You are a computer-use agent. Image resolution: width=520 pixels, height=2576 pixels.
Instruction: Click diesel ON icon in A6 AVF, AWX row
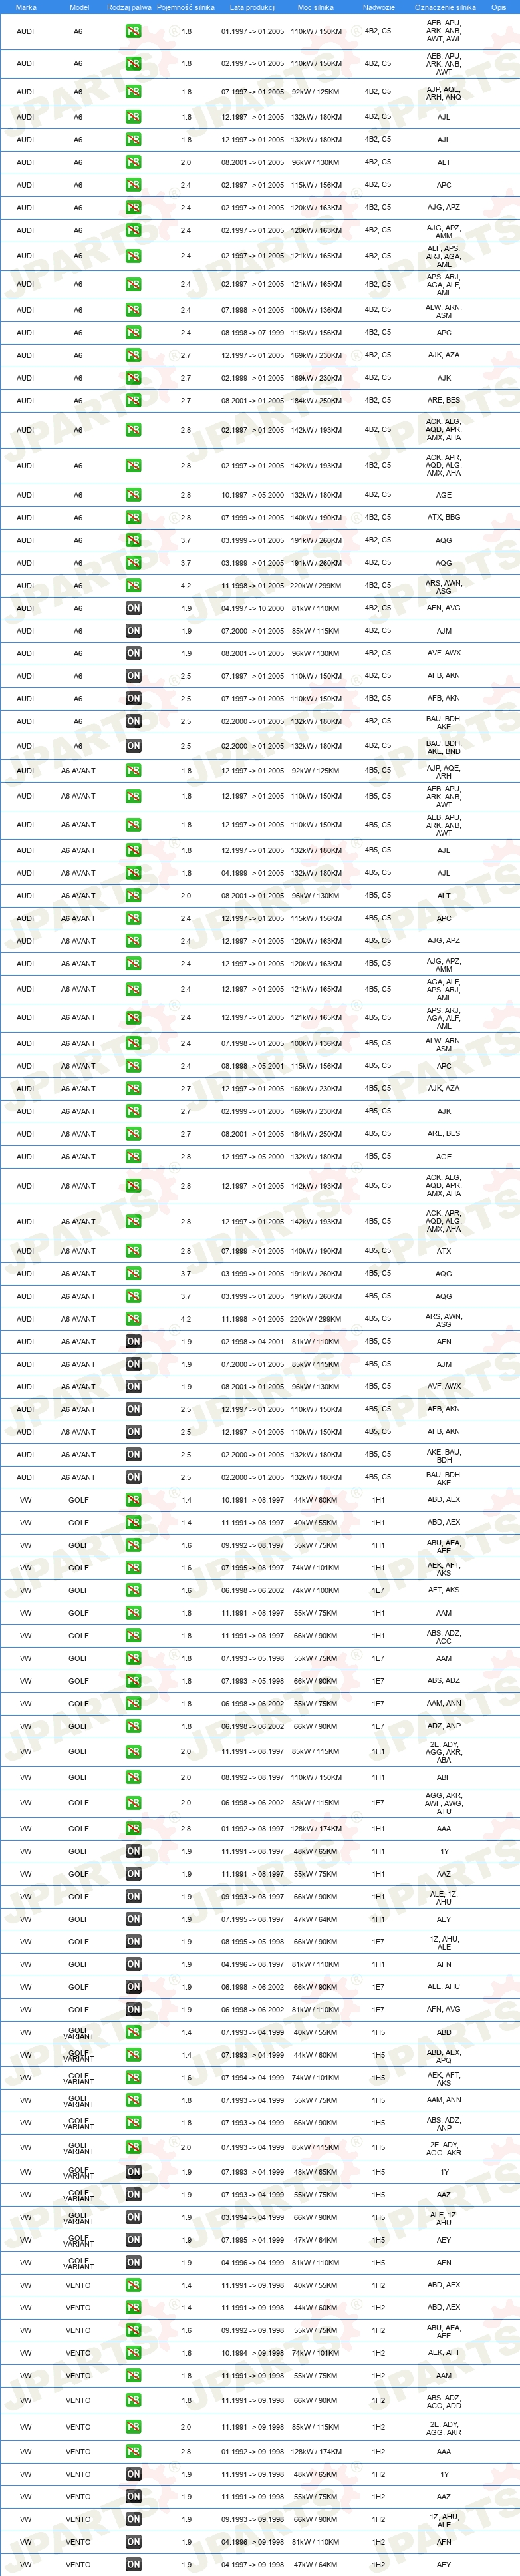pos(133,653)
